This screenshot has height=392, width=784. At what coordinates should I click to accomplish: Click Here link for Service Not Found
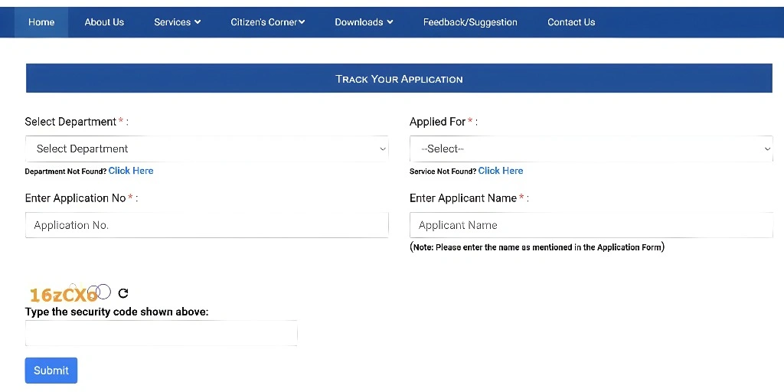(x=501, y=171)
